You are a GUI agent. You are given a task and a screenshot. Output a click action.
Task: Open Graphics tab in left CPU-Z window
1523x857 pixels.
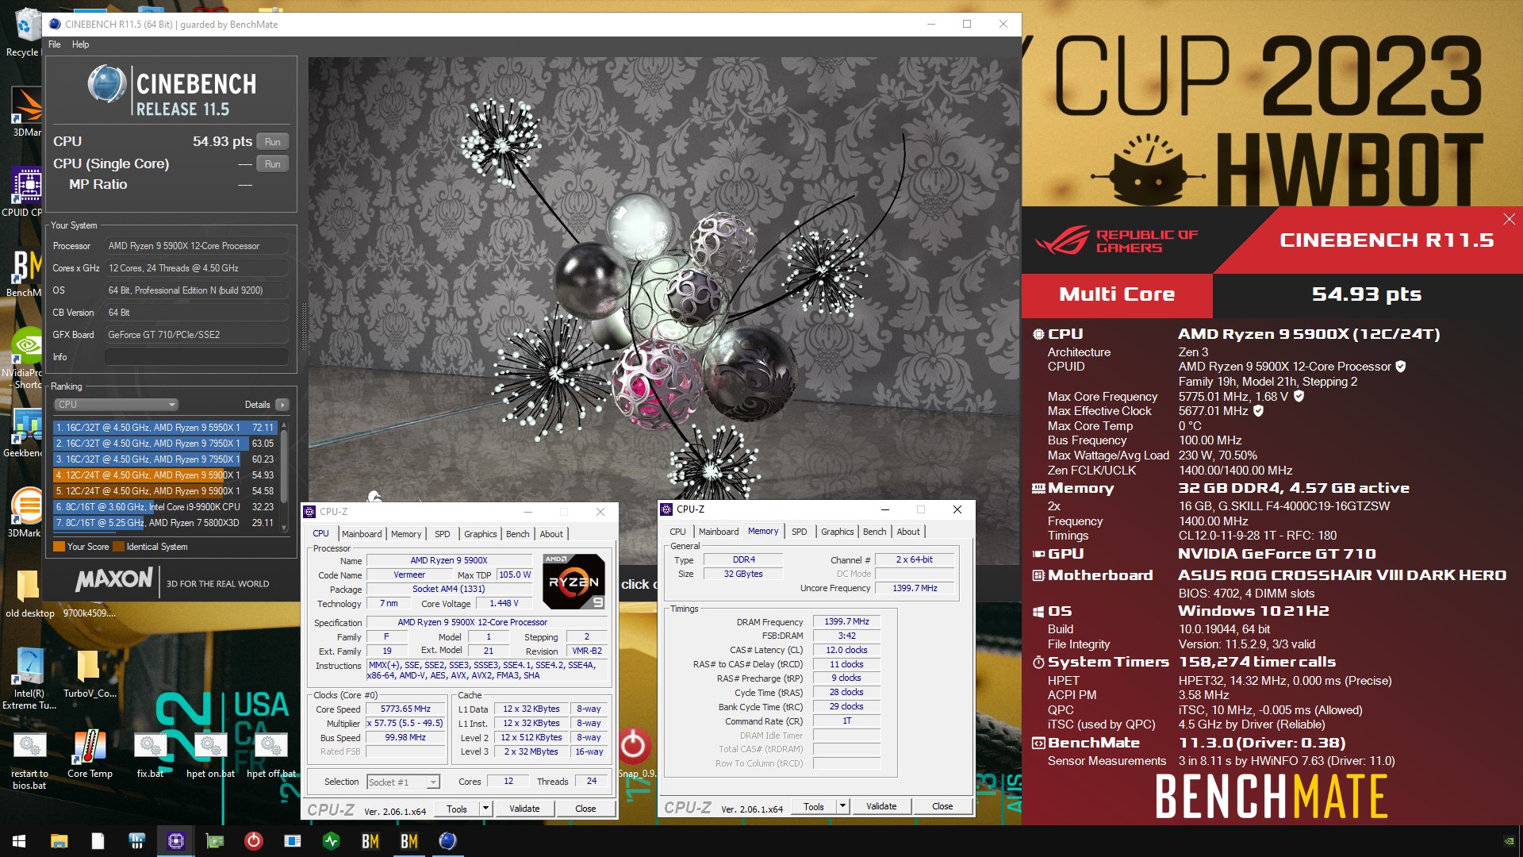(481, 534)
